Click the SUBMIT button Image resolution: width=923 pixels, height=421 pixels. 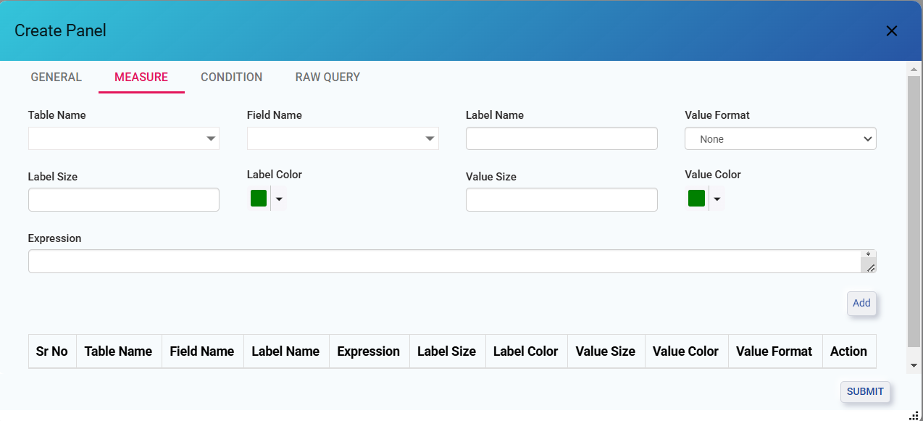pos(865,391)
